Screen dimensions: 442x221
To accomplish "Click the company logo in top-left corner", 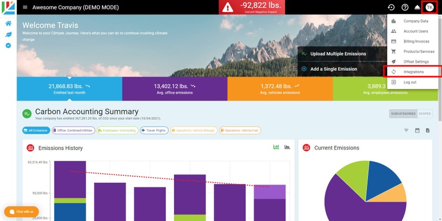I will [8, 8].
